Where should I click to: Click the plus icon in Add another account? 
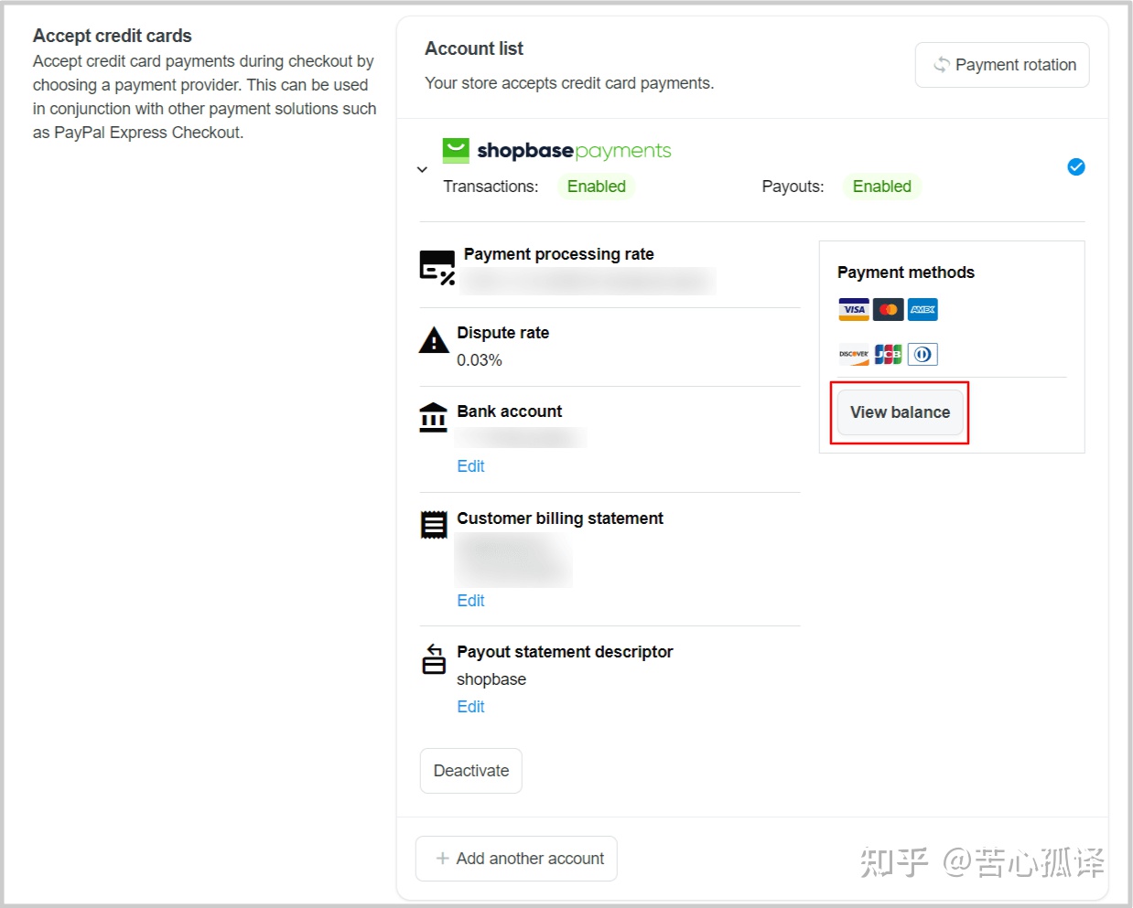tap(442, 859)
